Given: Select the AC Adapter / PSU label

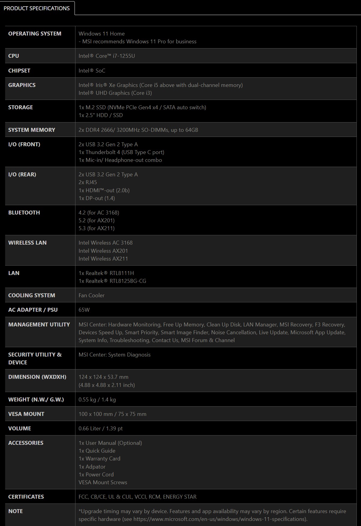Looking at the screenshot, I should 33,310.
